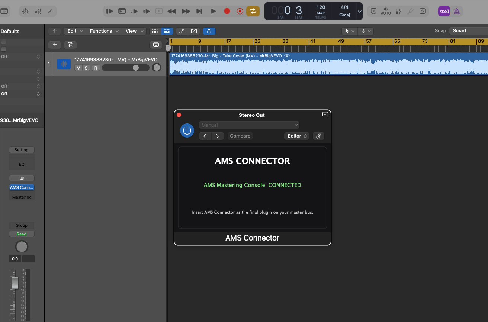Expand the LCD display mode chevron
The width and height of the screenshot is (488, 322).
[x=359, y=11]
